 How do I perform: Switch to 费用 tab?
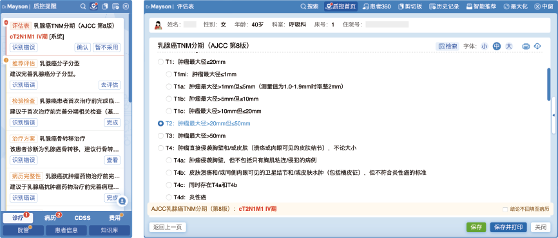click(115, 218)
